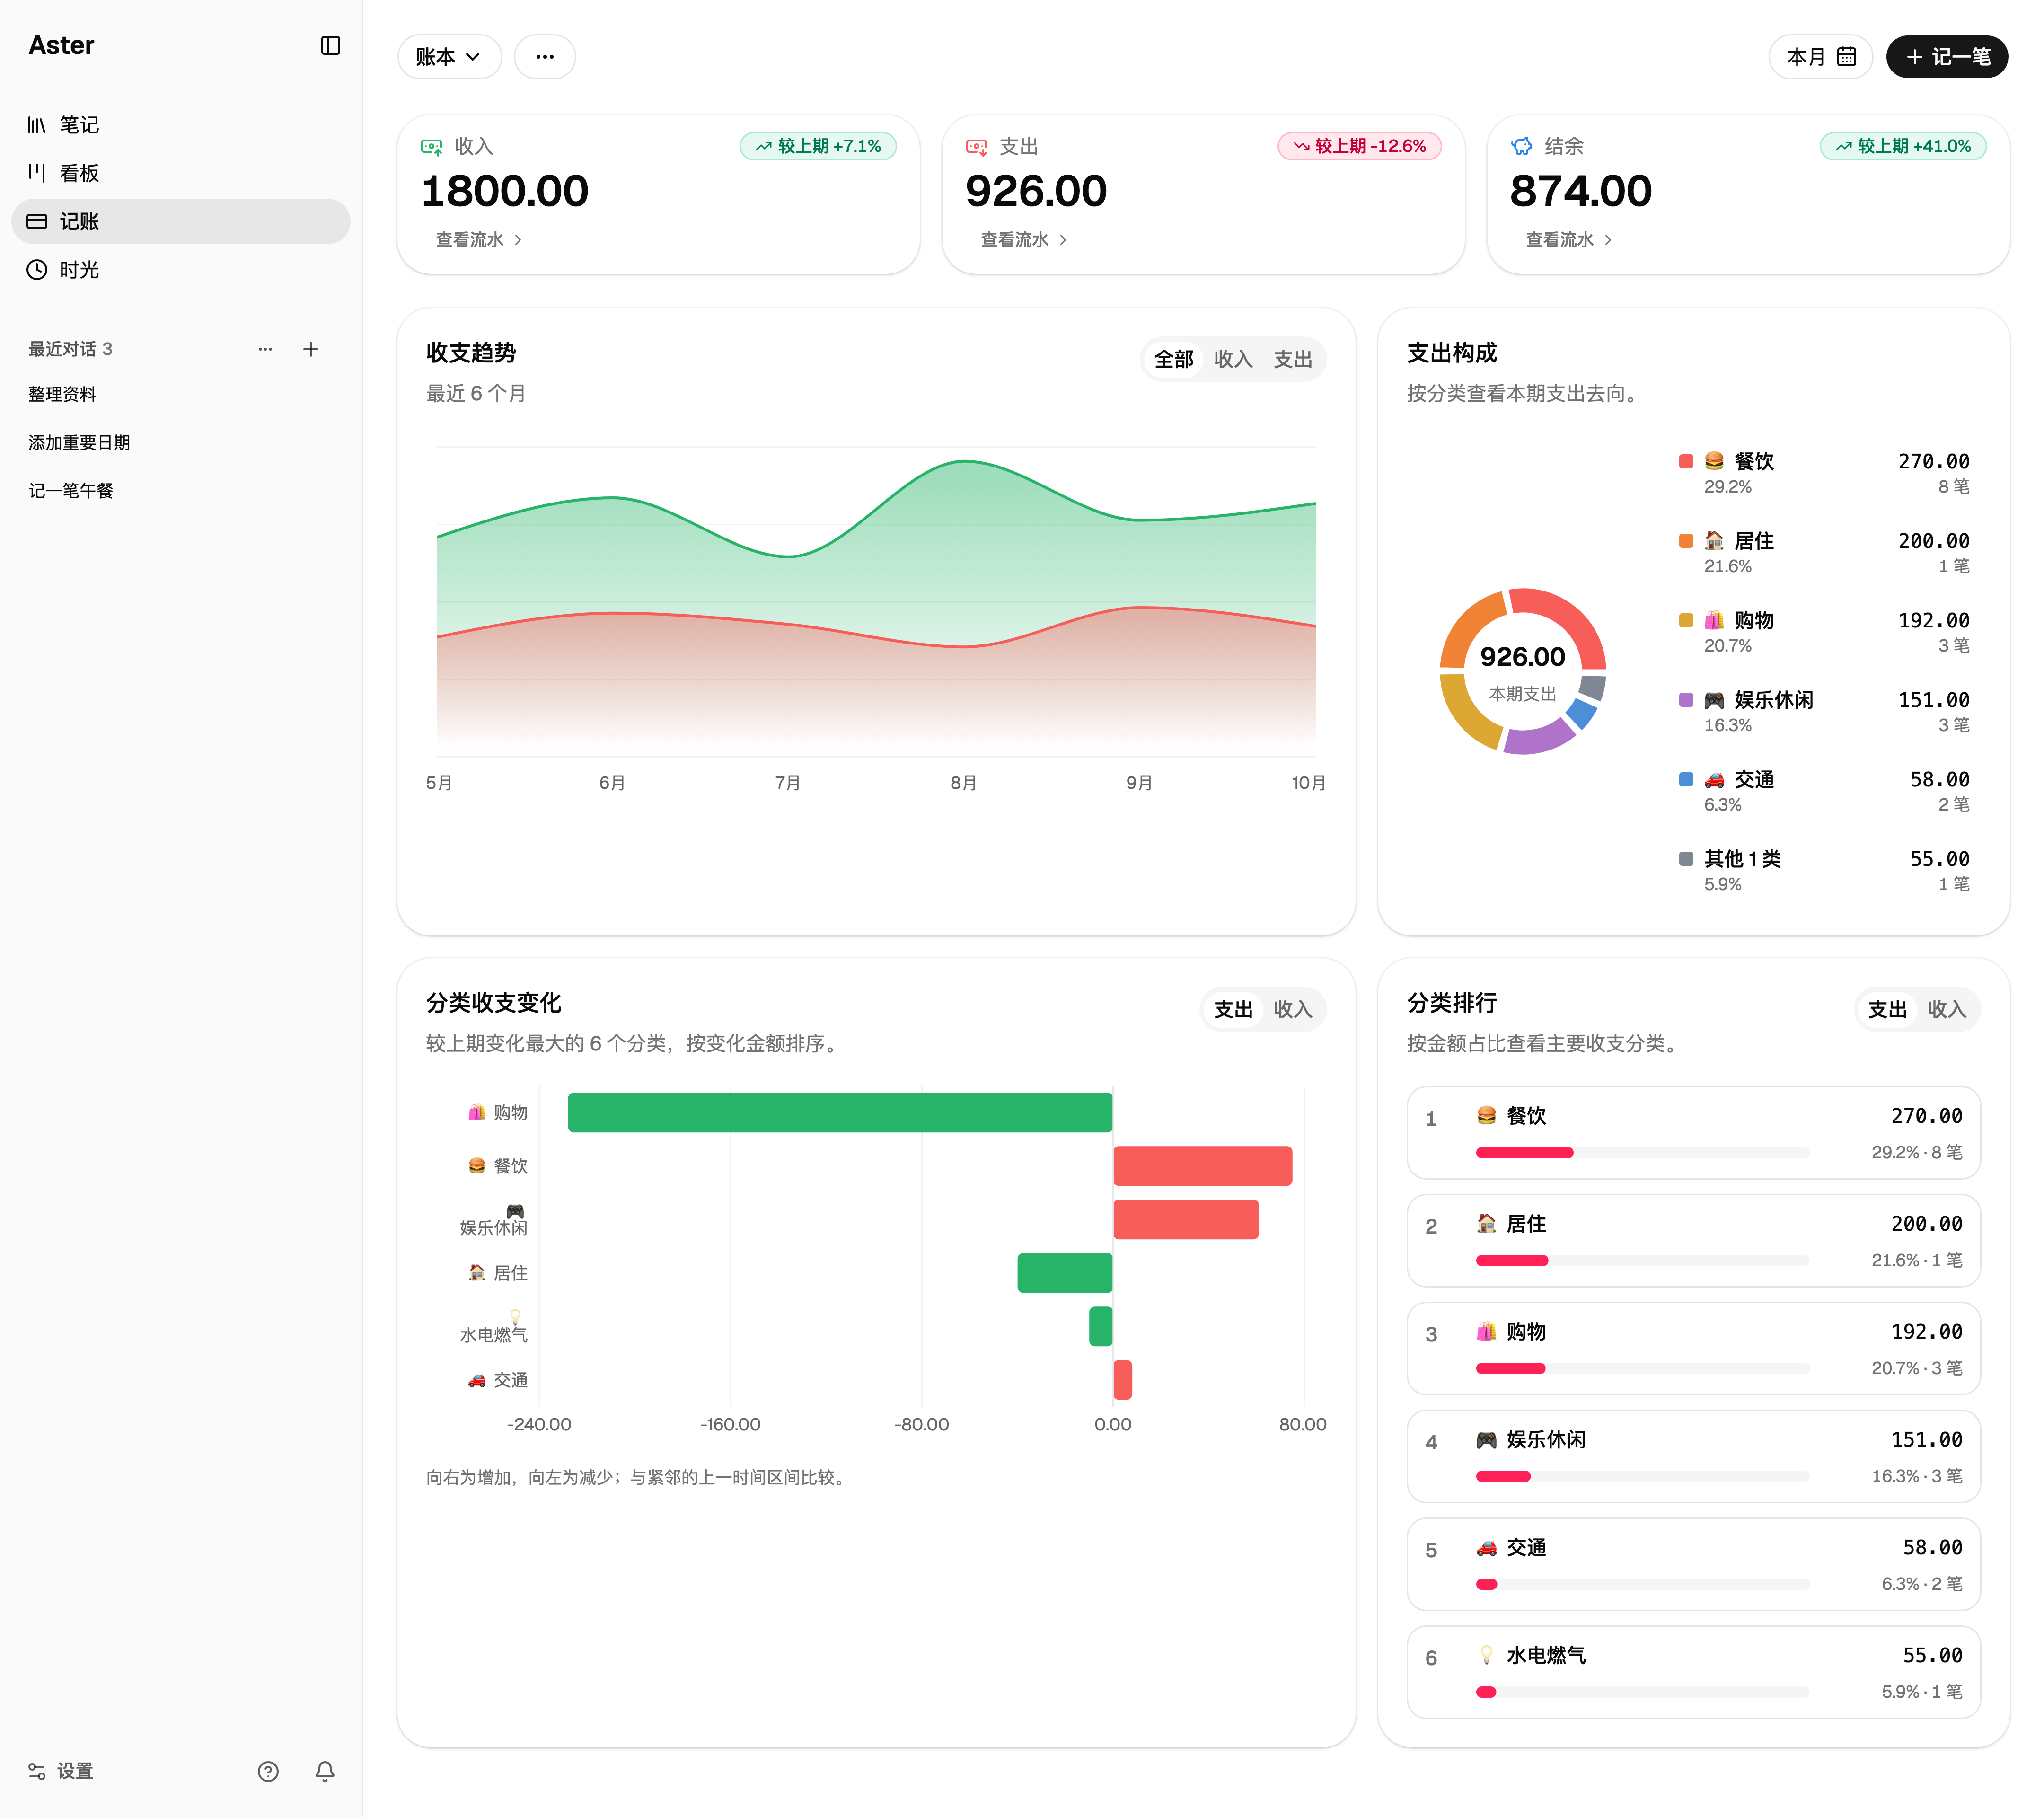Open the 本月 date range picker

(x=1821, y=57)
